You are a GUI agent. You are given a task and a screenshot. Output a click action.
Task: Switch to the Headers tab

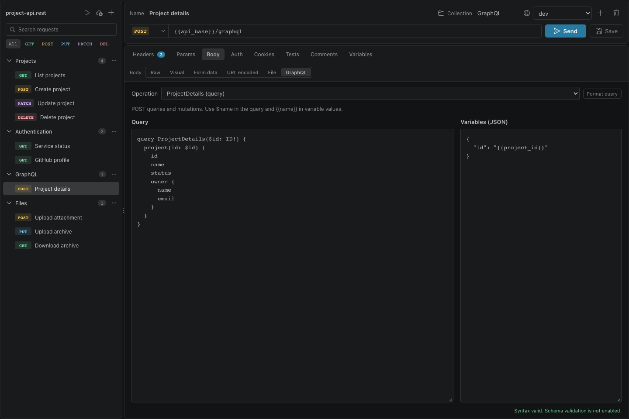pyautogui.click(x=149, y=55)
